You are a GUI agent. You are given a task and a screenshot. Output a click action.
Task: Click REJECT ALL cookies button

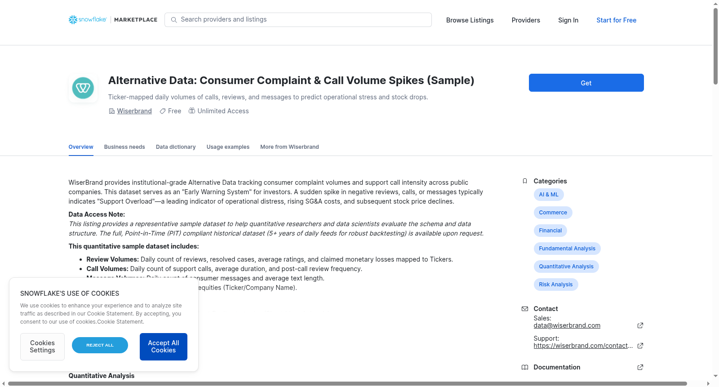pyautogui.click(x=100, y=345)
